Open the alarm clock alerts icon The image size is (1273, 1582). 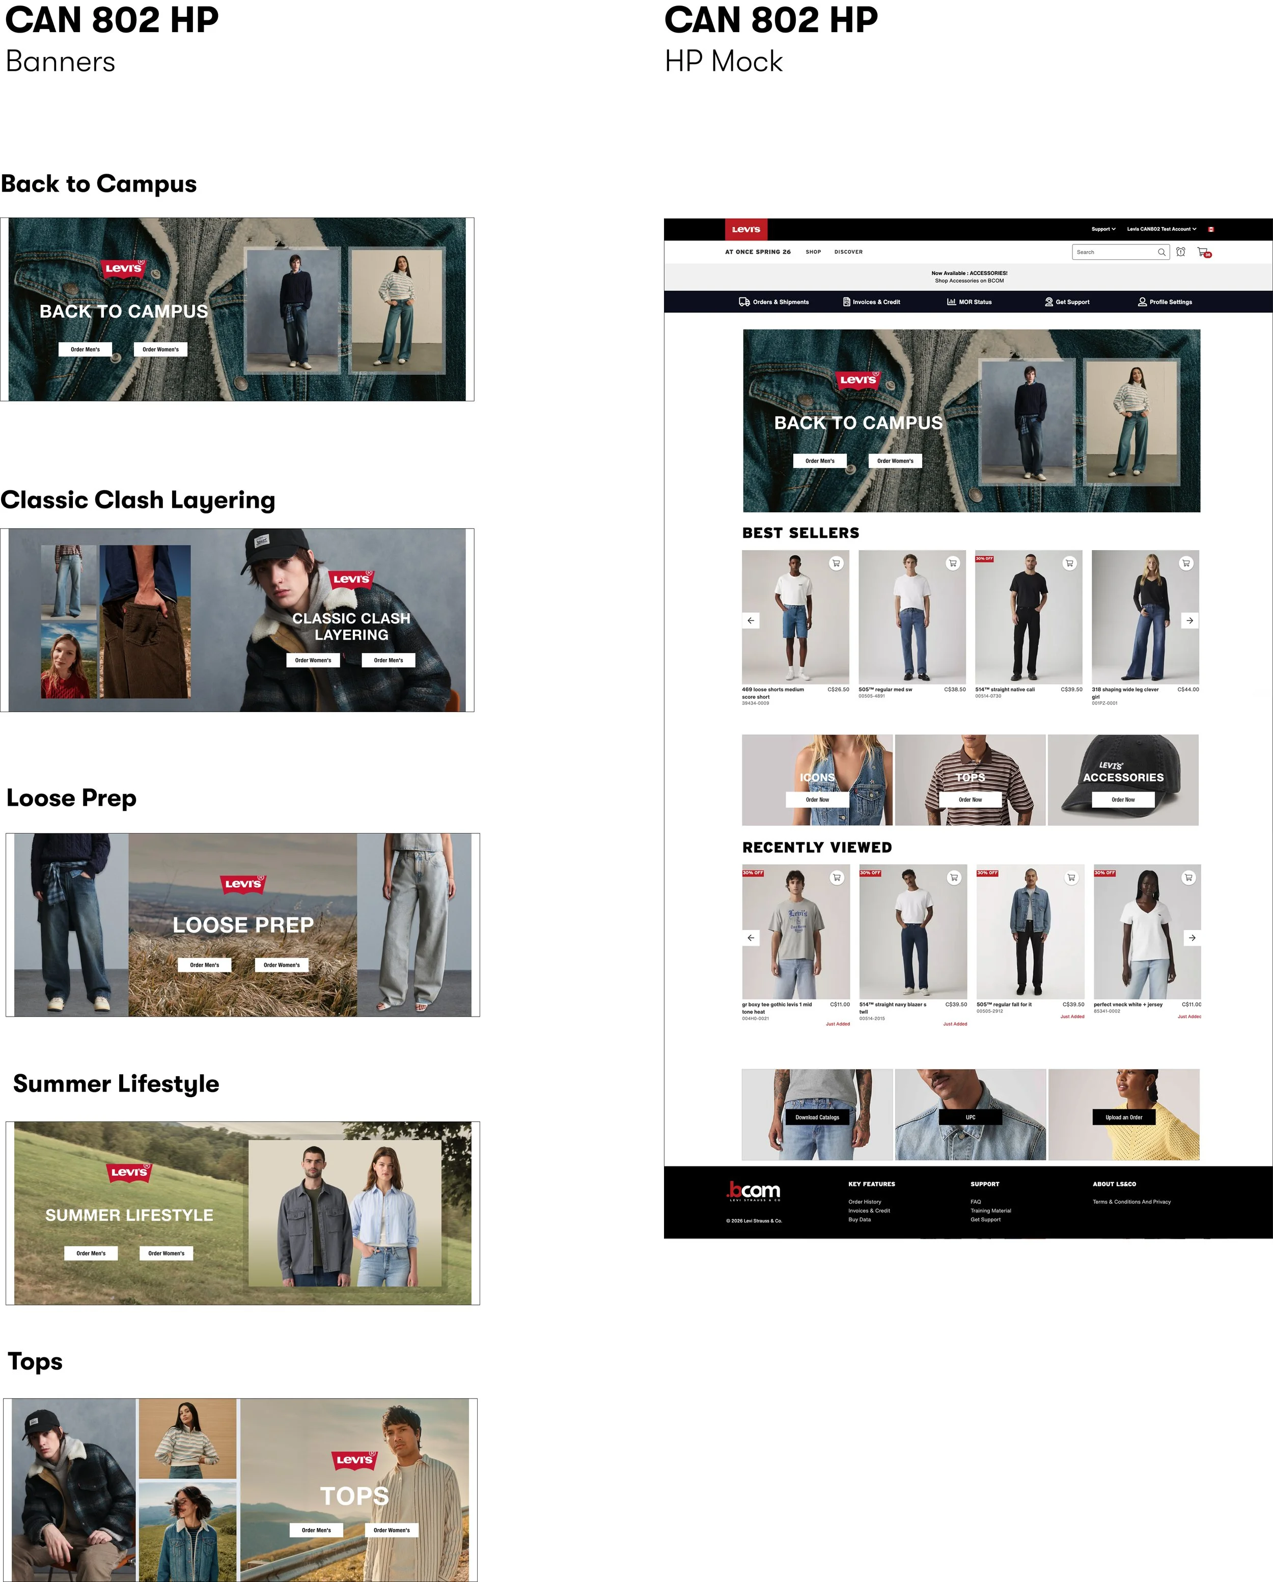(x=1180, y=252)
